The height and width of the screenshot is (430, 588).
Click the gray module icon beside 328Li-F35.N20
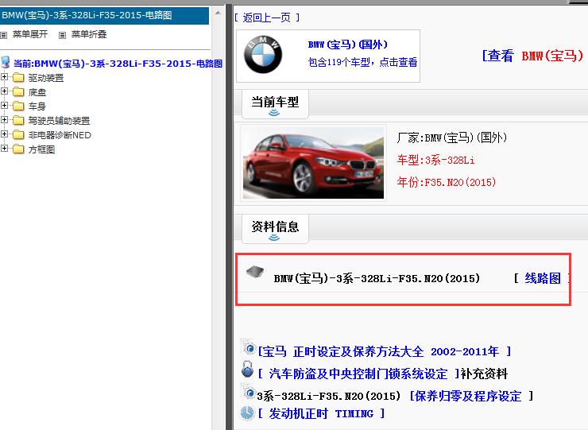[255, 271]
